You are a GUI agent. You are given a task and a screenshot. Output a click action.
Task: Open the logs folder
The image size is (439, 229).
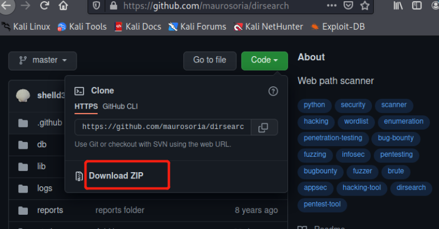[45, 188]
